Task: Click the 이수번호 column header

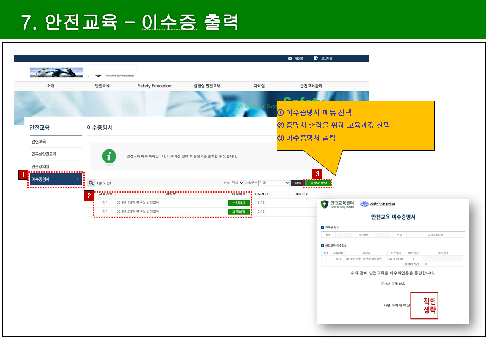Action: click(301, 194)
